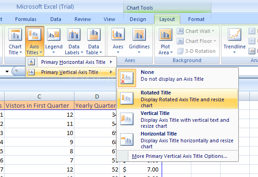Open More Primary Vertical Axis Title Options
The height and width of the screenshot is (177, 258).
click(x=179, y=156)
